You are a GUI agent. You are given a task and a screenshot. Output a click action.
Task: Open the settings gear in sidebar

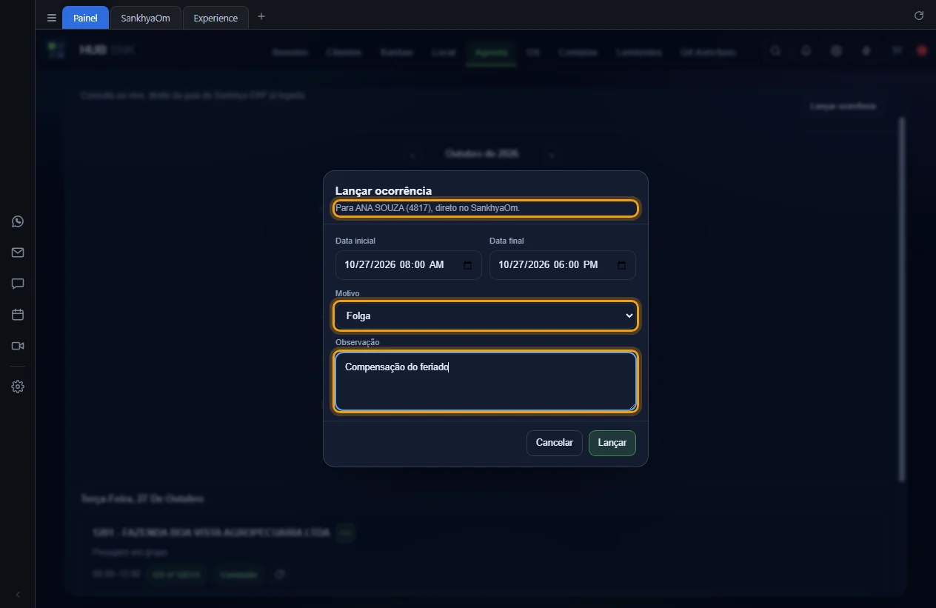click(x=18, y=387)
